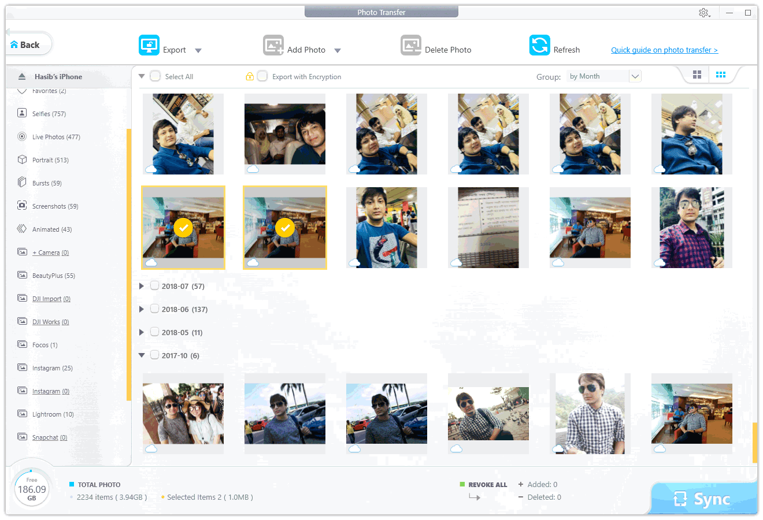Check the Select All checkbox

[x=155, y=76]
